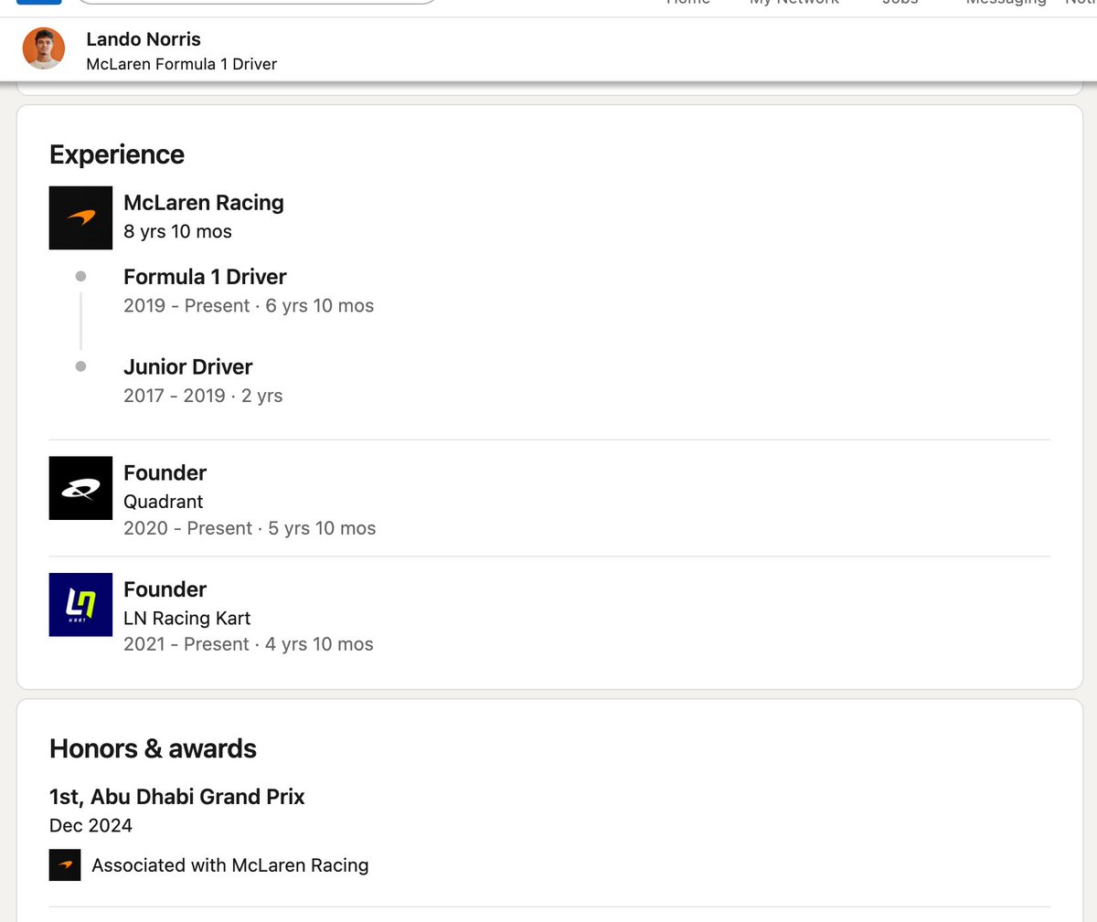
Task: Select the 1st, Abu Dhabi Grand Prix award
Action: point(176,797)
